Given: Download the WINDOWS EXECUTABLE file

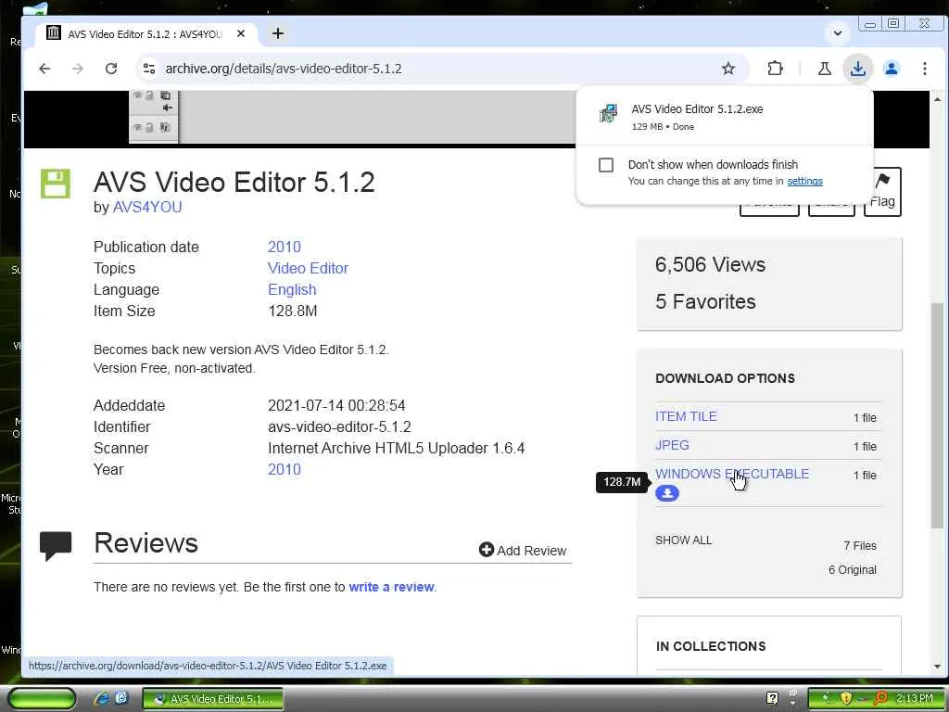Looking at the screenshot, I should 732,474.
